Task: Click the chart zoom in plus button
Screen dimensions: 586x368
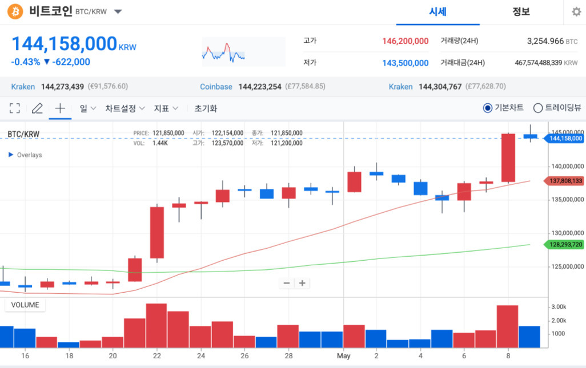Action: pos(302,283)
